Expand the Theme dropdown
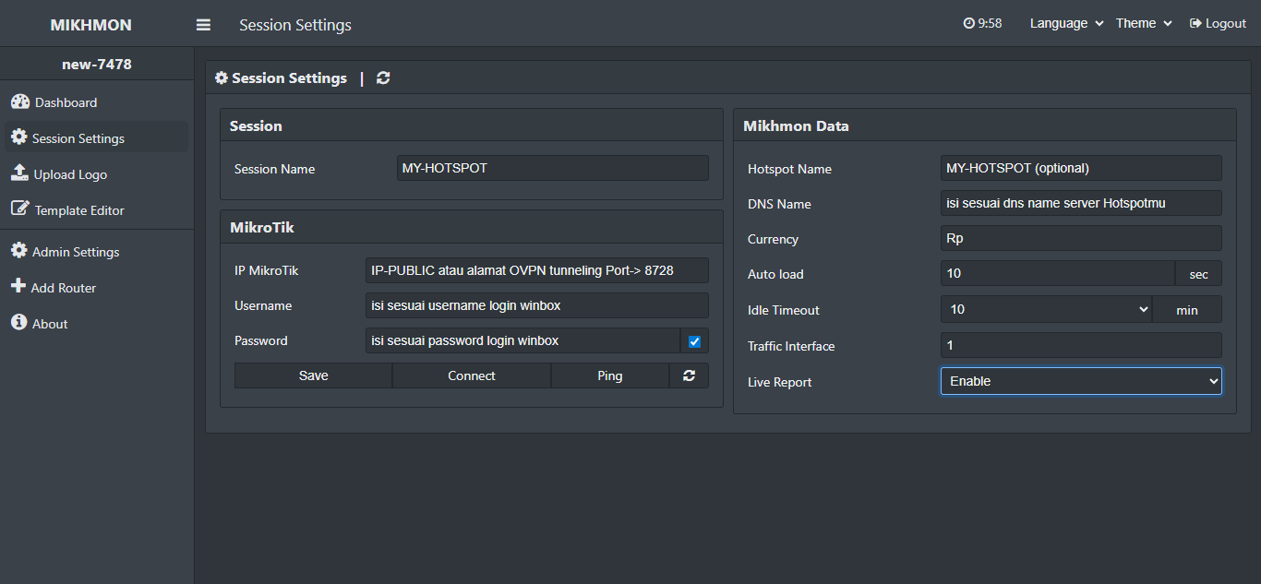Image resolution: width=1261 pixels, height=584 pixels. 1143,24
